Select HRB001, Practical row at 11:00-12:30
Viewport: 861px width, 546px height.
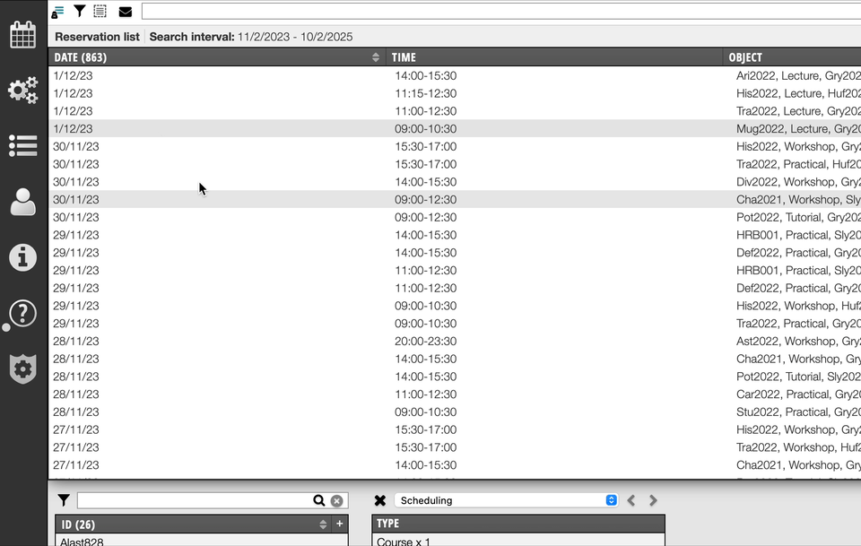click(x=455, y=271)
